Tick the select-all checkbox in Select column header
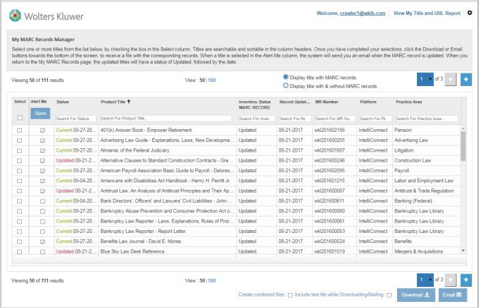Viewport: 479px width, 308px height. [x=19, y=118]
